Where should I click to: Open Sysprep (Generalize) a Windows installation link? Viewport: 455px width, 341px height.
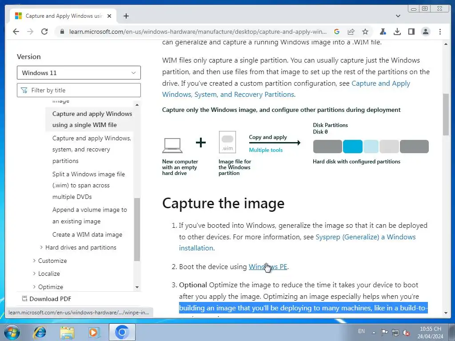[297, 242]
